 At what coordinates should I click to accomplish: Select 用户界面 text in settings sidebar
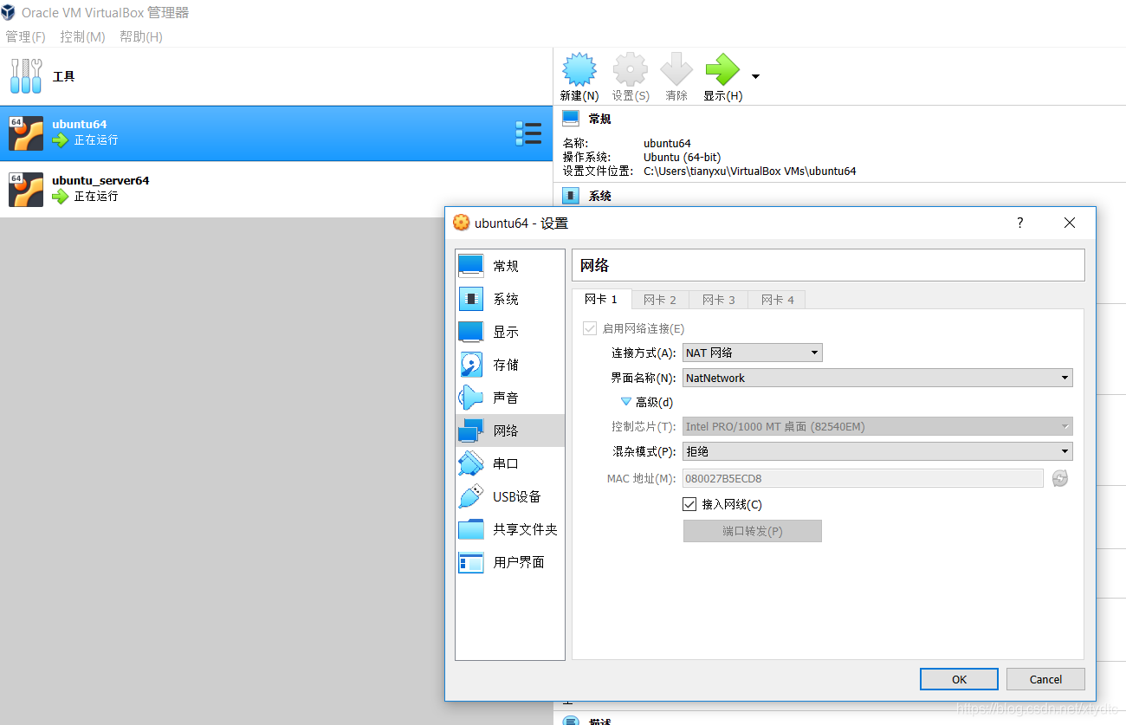pyautogui.click(x=519, y=562)
